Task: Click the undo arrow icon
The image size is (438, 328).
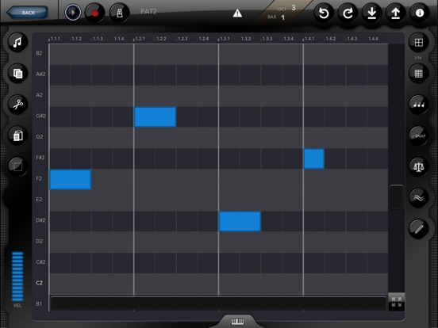Action: click(324, 13)
